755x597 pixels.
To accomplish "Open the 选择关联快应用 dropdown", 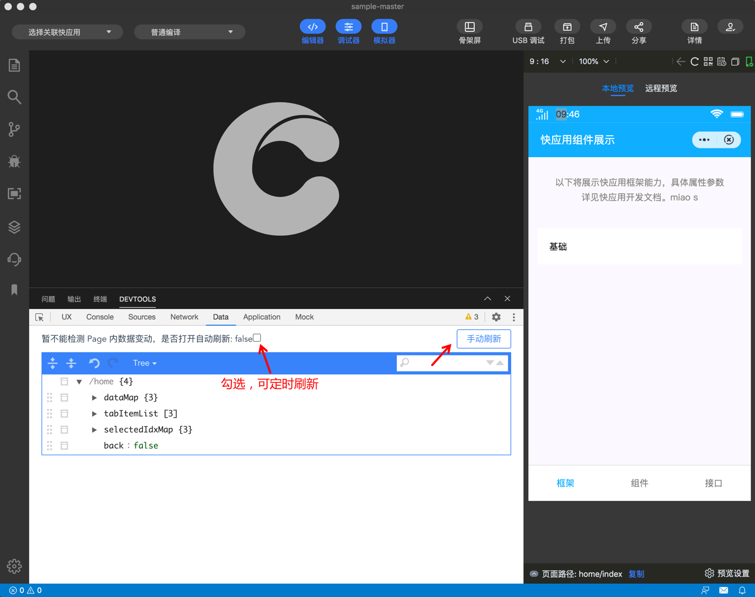I will pyautogui.click(x=67, y=32).
